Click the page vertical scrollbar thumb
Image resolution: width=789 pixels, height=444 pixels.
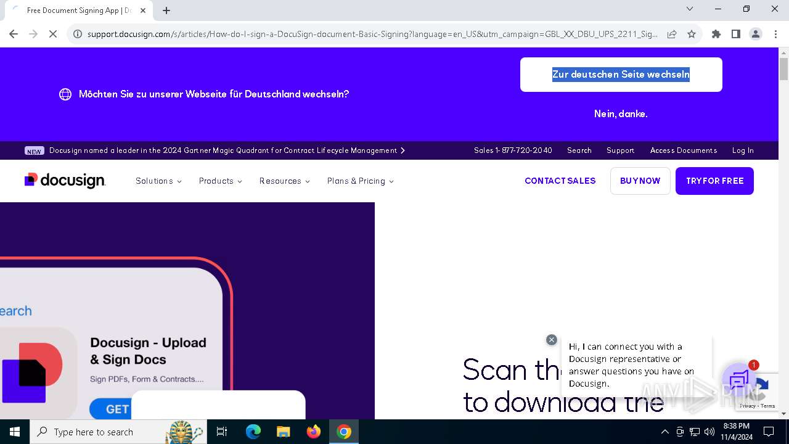[783, 69]
